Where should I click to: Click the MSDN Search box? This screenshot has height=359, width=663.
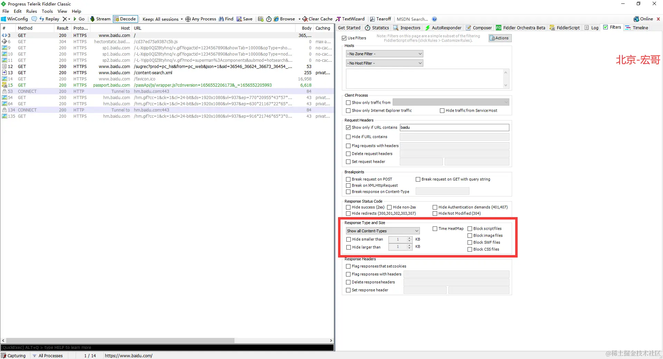[412, 19]
